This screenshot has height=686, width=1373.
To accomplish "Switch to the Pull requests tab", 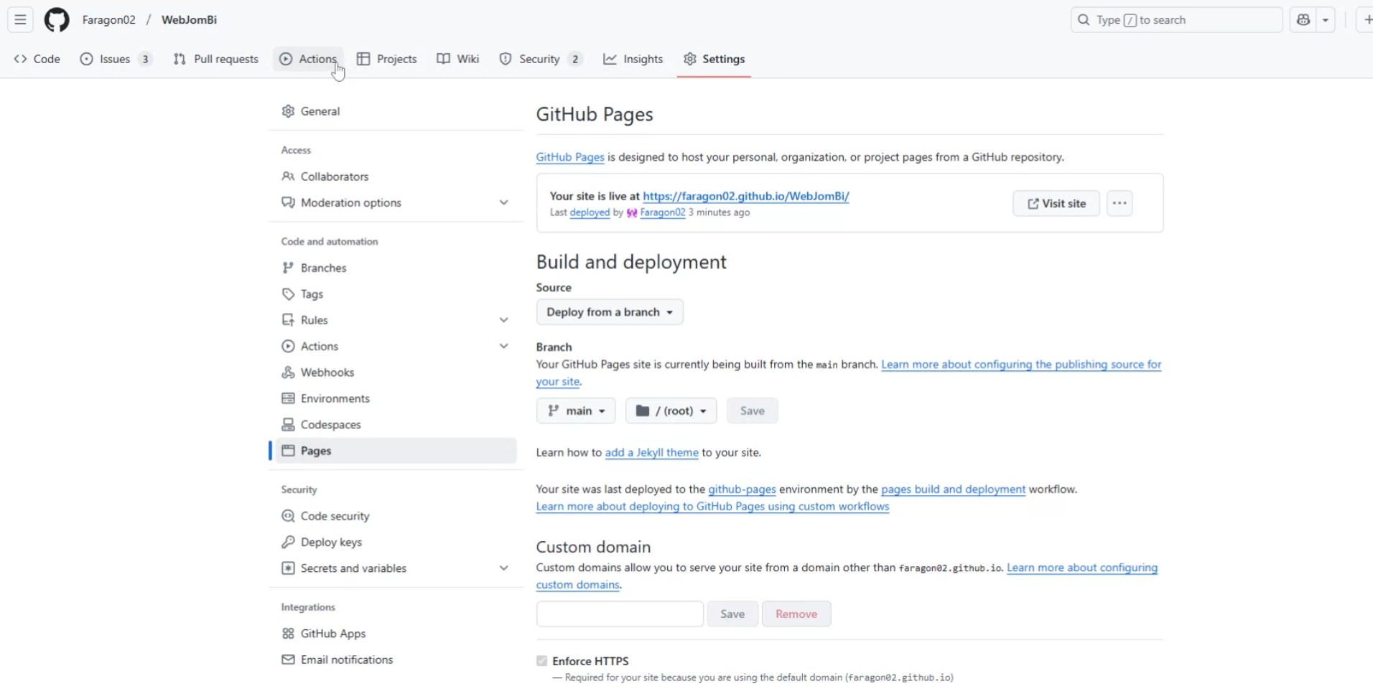I will click(x=216, y=60).
